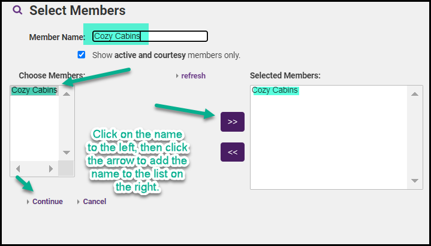This screenshot has height=246, width=431.
Task: Click the Continue link
Action: [x=47, y=202]
